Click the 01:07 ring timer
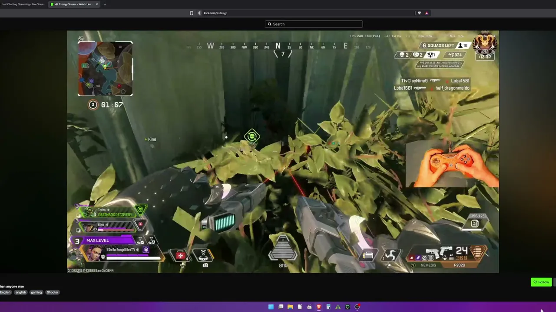 112,105
